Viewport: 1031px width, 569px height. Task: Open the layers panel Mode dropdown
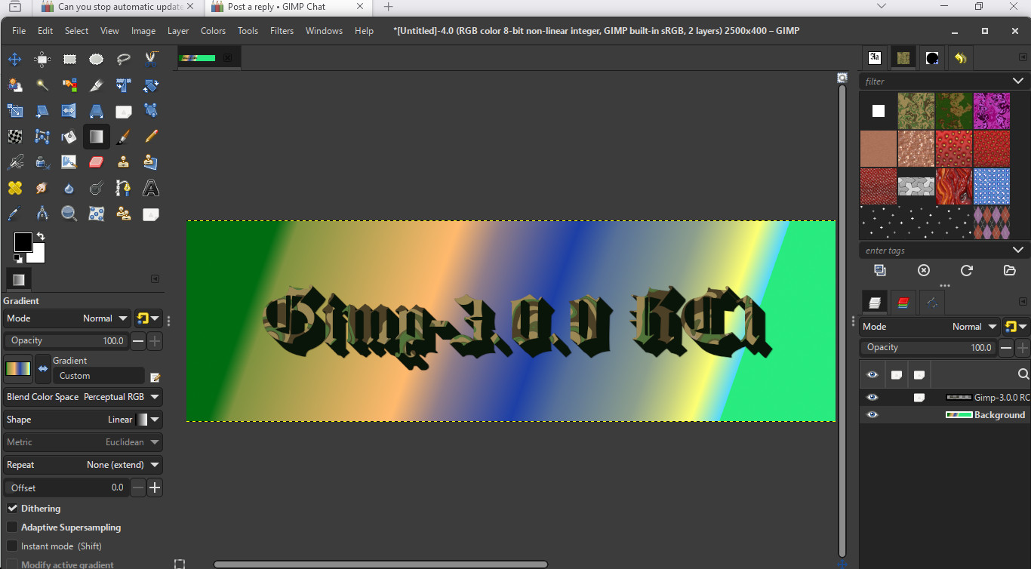pyautogui.click(x=929, y=327)
